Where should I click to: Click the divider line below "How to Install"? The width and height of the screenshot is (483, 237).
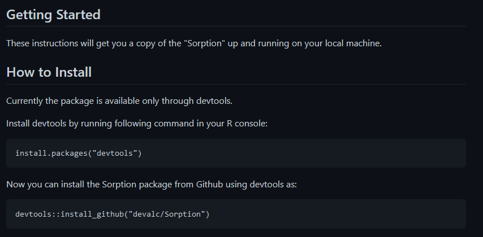coord(236,84)
